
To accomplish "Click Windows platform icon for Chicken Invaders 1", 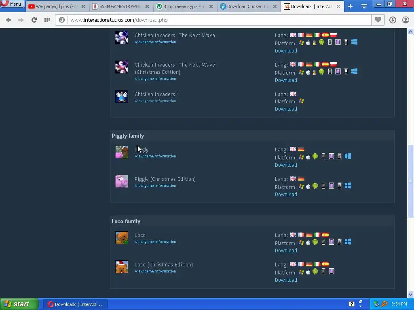I will pyautogui.click(x=301, y=101).
